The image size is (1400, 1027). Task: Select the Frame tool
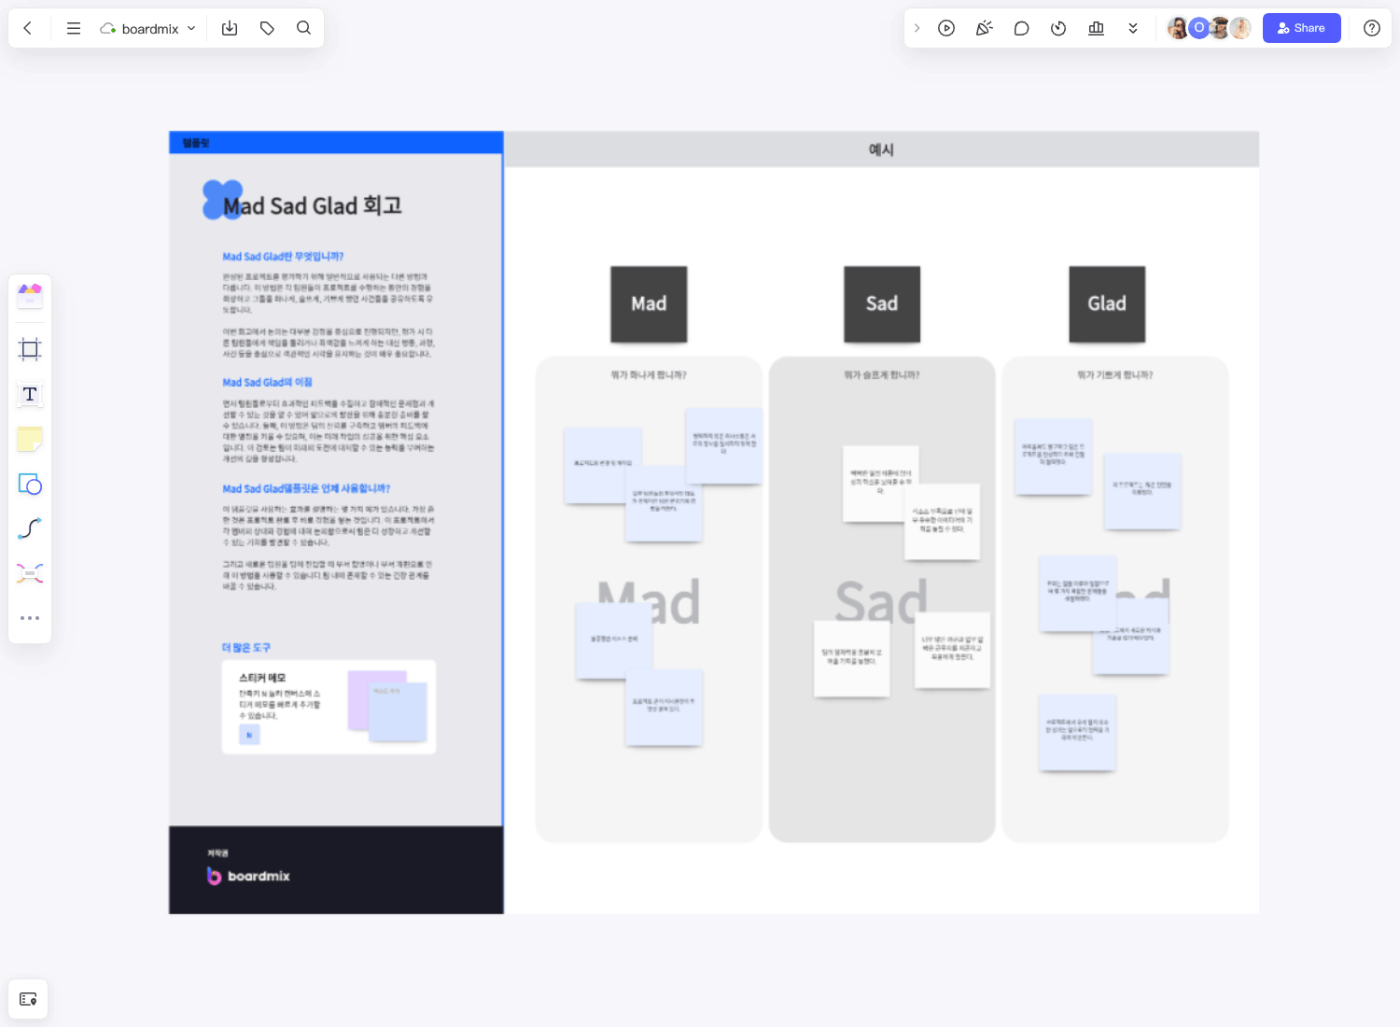point(30,349)
